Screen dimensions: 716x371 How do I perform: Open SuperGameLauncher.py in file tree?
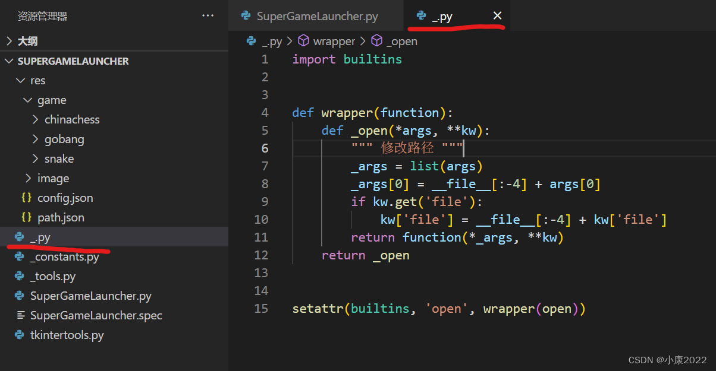coord(114,296)
